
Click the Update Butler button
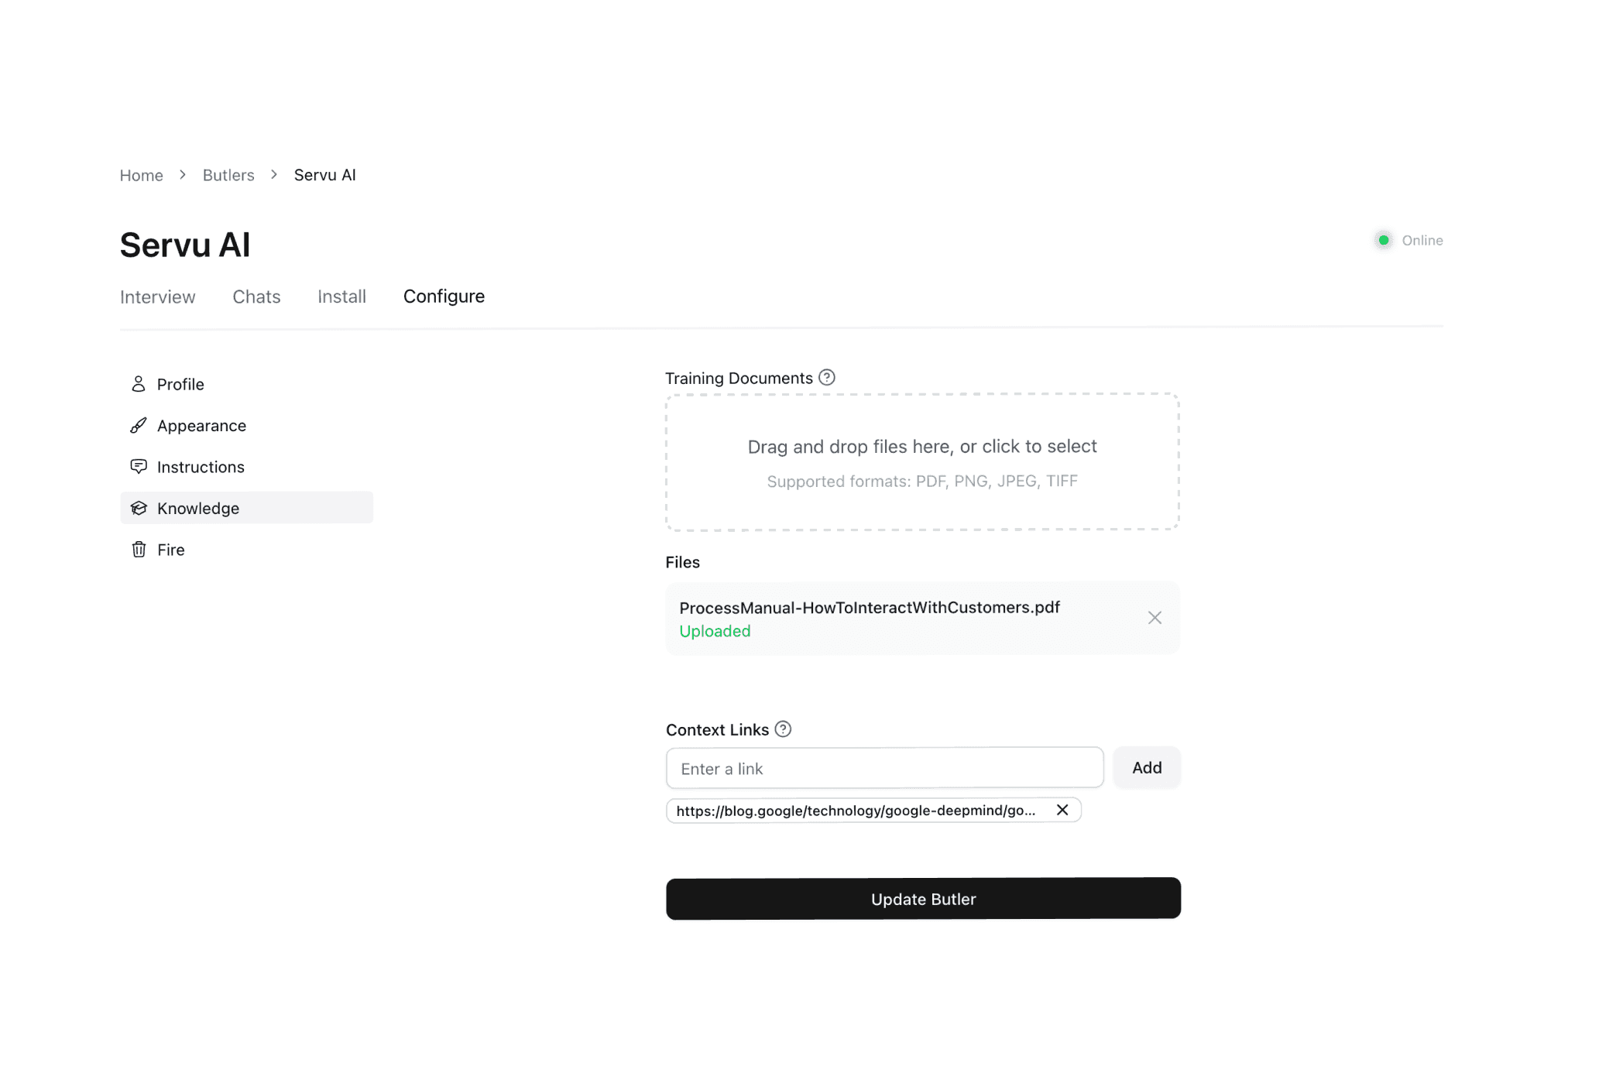[x=922, y=898]
